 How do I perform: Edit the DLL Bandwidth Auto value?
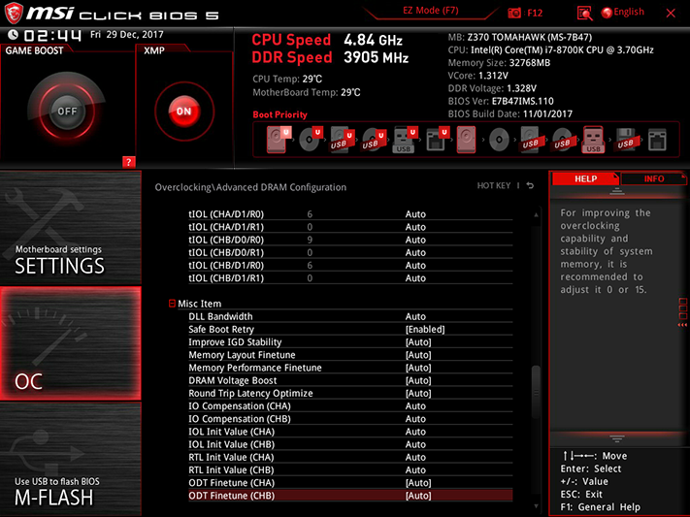coord(415,316)
